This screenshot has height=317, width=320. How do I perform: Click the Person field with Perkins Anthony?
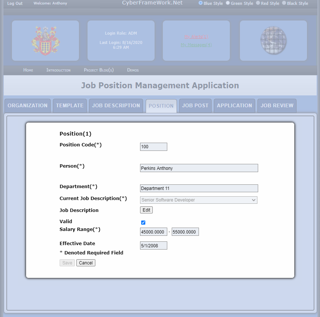coord(199,168)
